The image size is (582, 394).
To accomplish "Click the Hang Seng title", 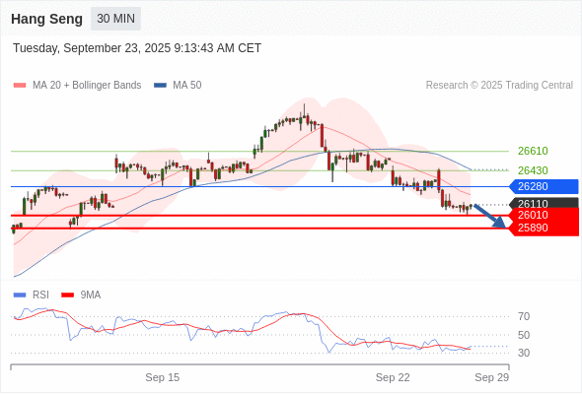I will click(x=46, y=19).
